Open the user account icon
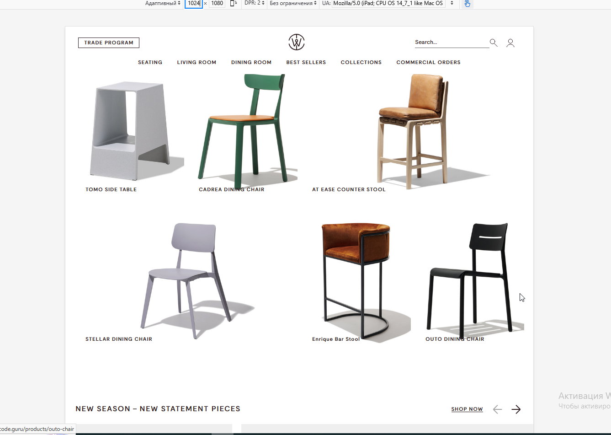 [510, 43]
